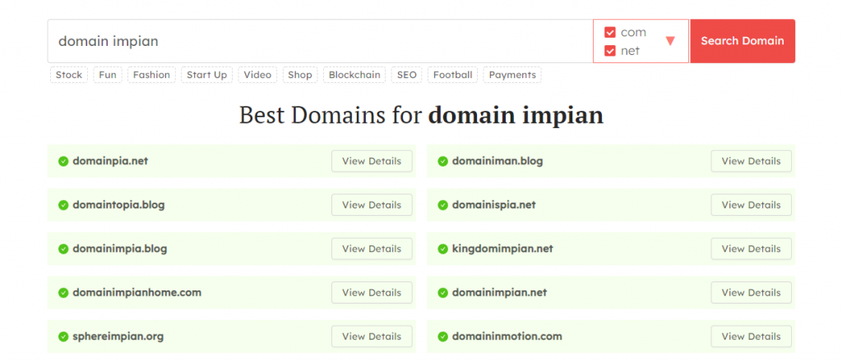
Task: View Details for domainimpian.net
Action: (751, 293)
